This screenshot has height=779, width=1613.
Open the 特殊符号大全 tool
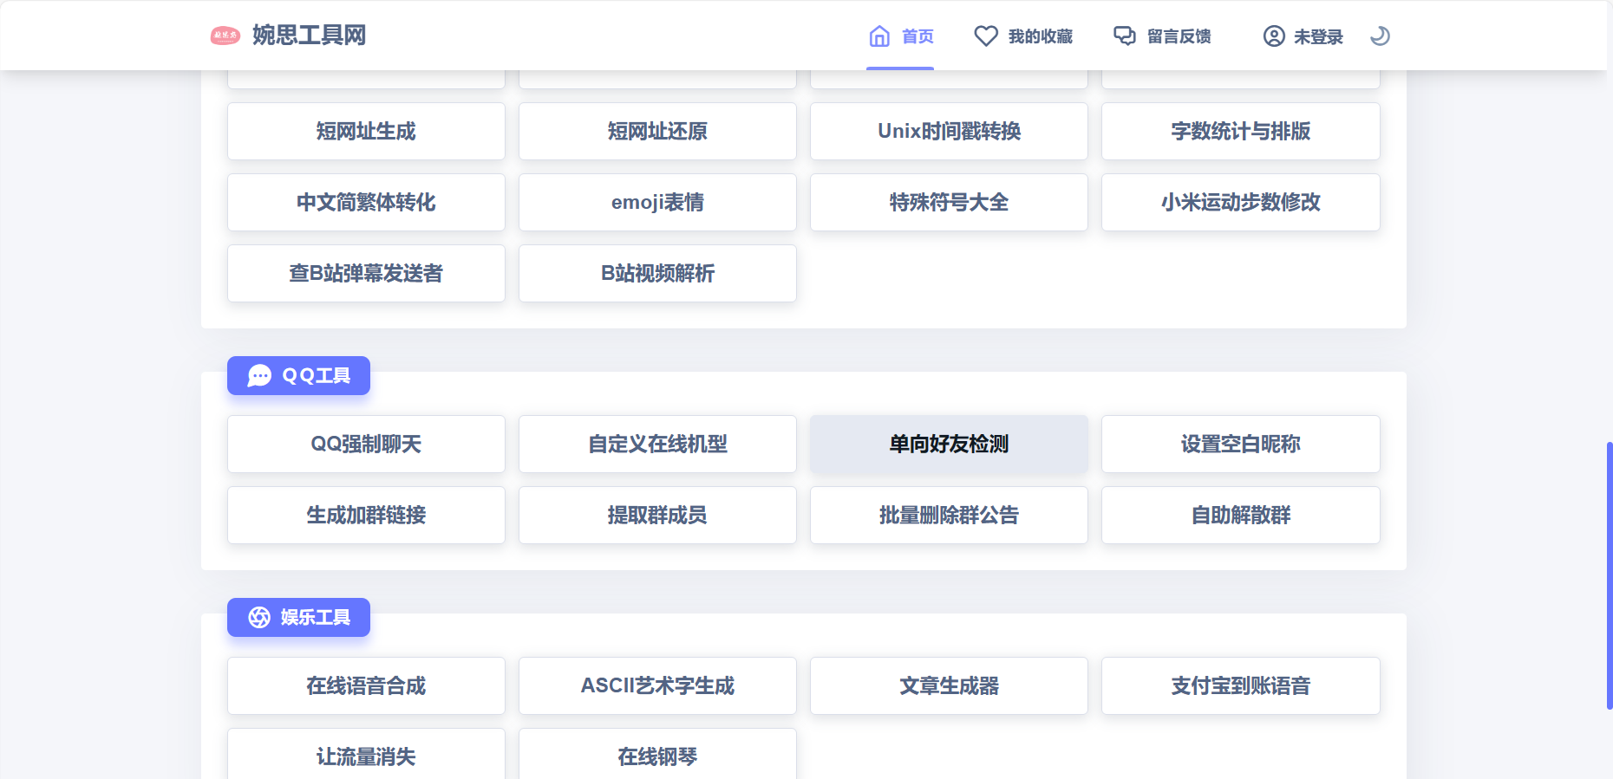pyautogui.click(x=949, y=203)
